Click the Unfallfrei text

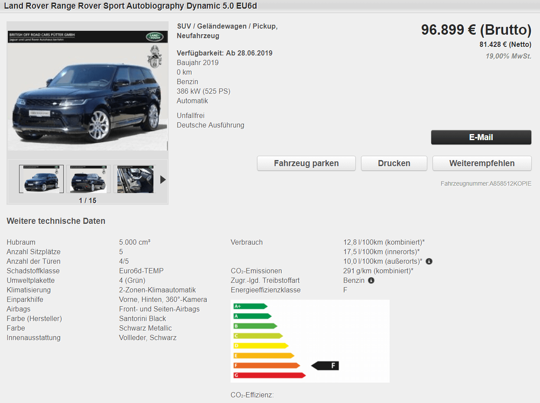191,116
